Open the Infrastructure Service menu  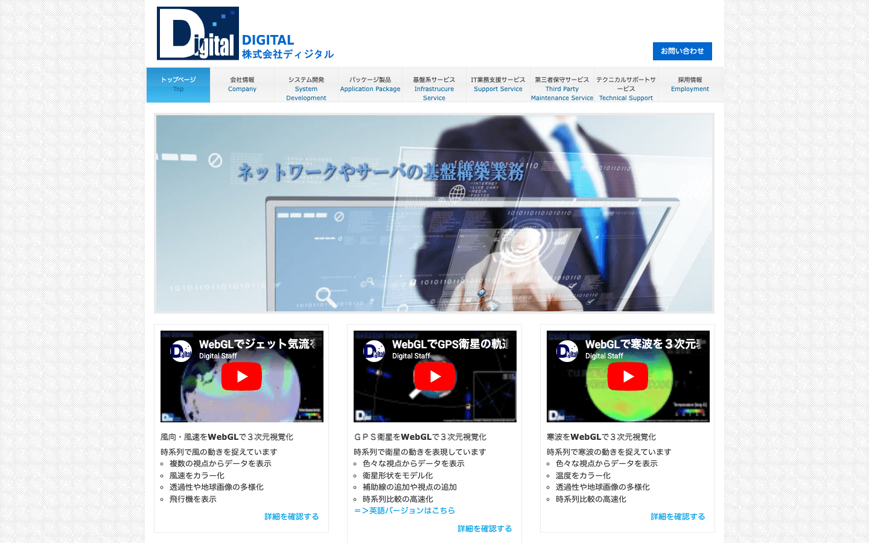(434, 84)
